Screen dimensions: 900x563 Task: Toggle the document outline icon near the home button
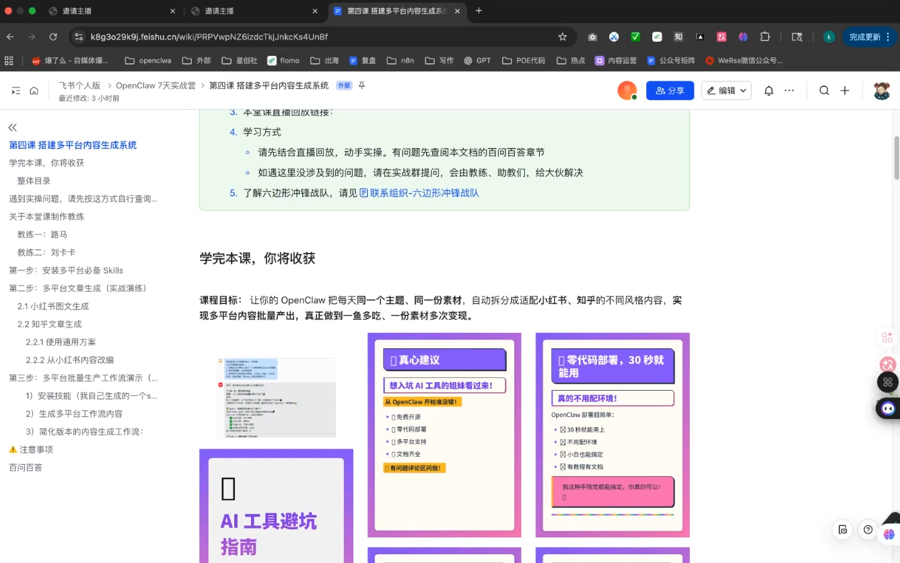15,90
